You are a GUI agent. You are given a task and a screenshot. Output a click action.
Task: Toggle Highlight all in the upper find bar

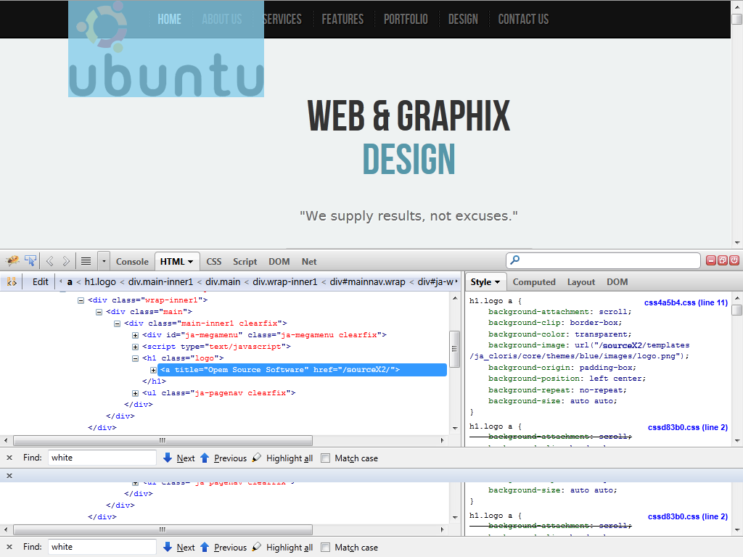tap(282, 458)
